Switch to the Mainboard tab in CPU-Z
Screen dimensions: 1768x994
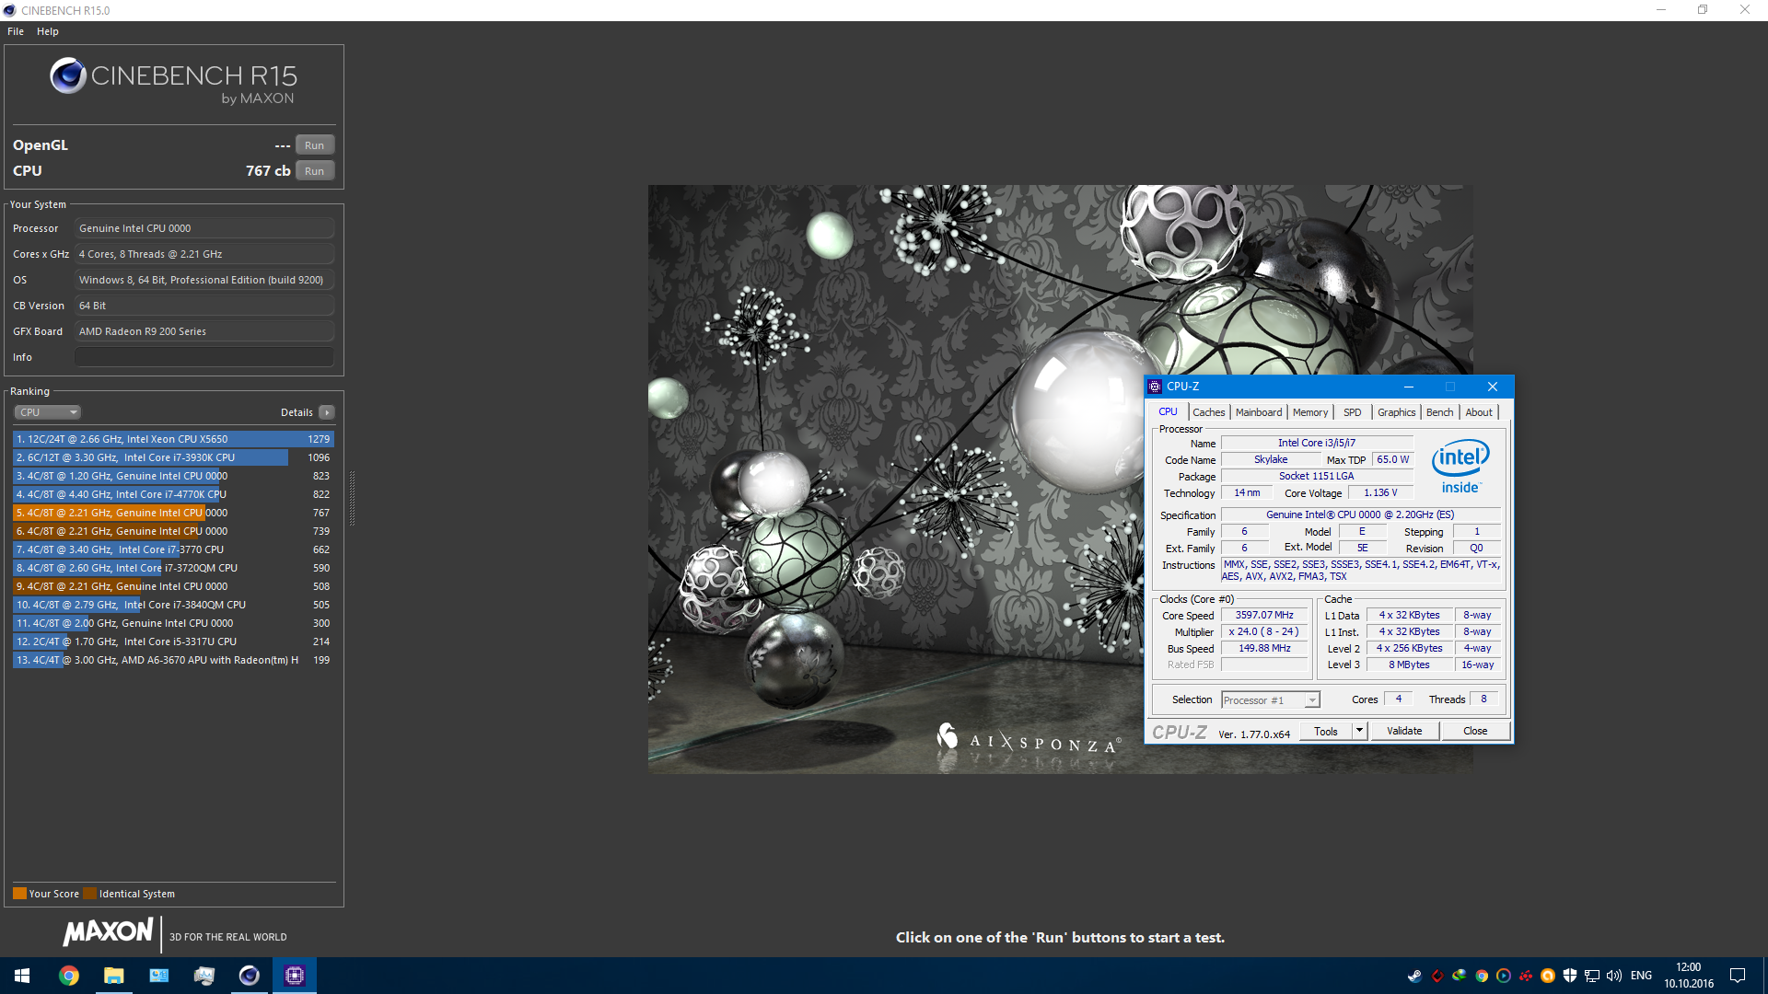coord(1258,412)
